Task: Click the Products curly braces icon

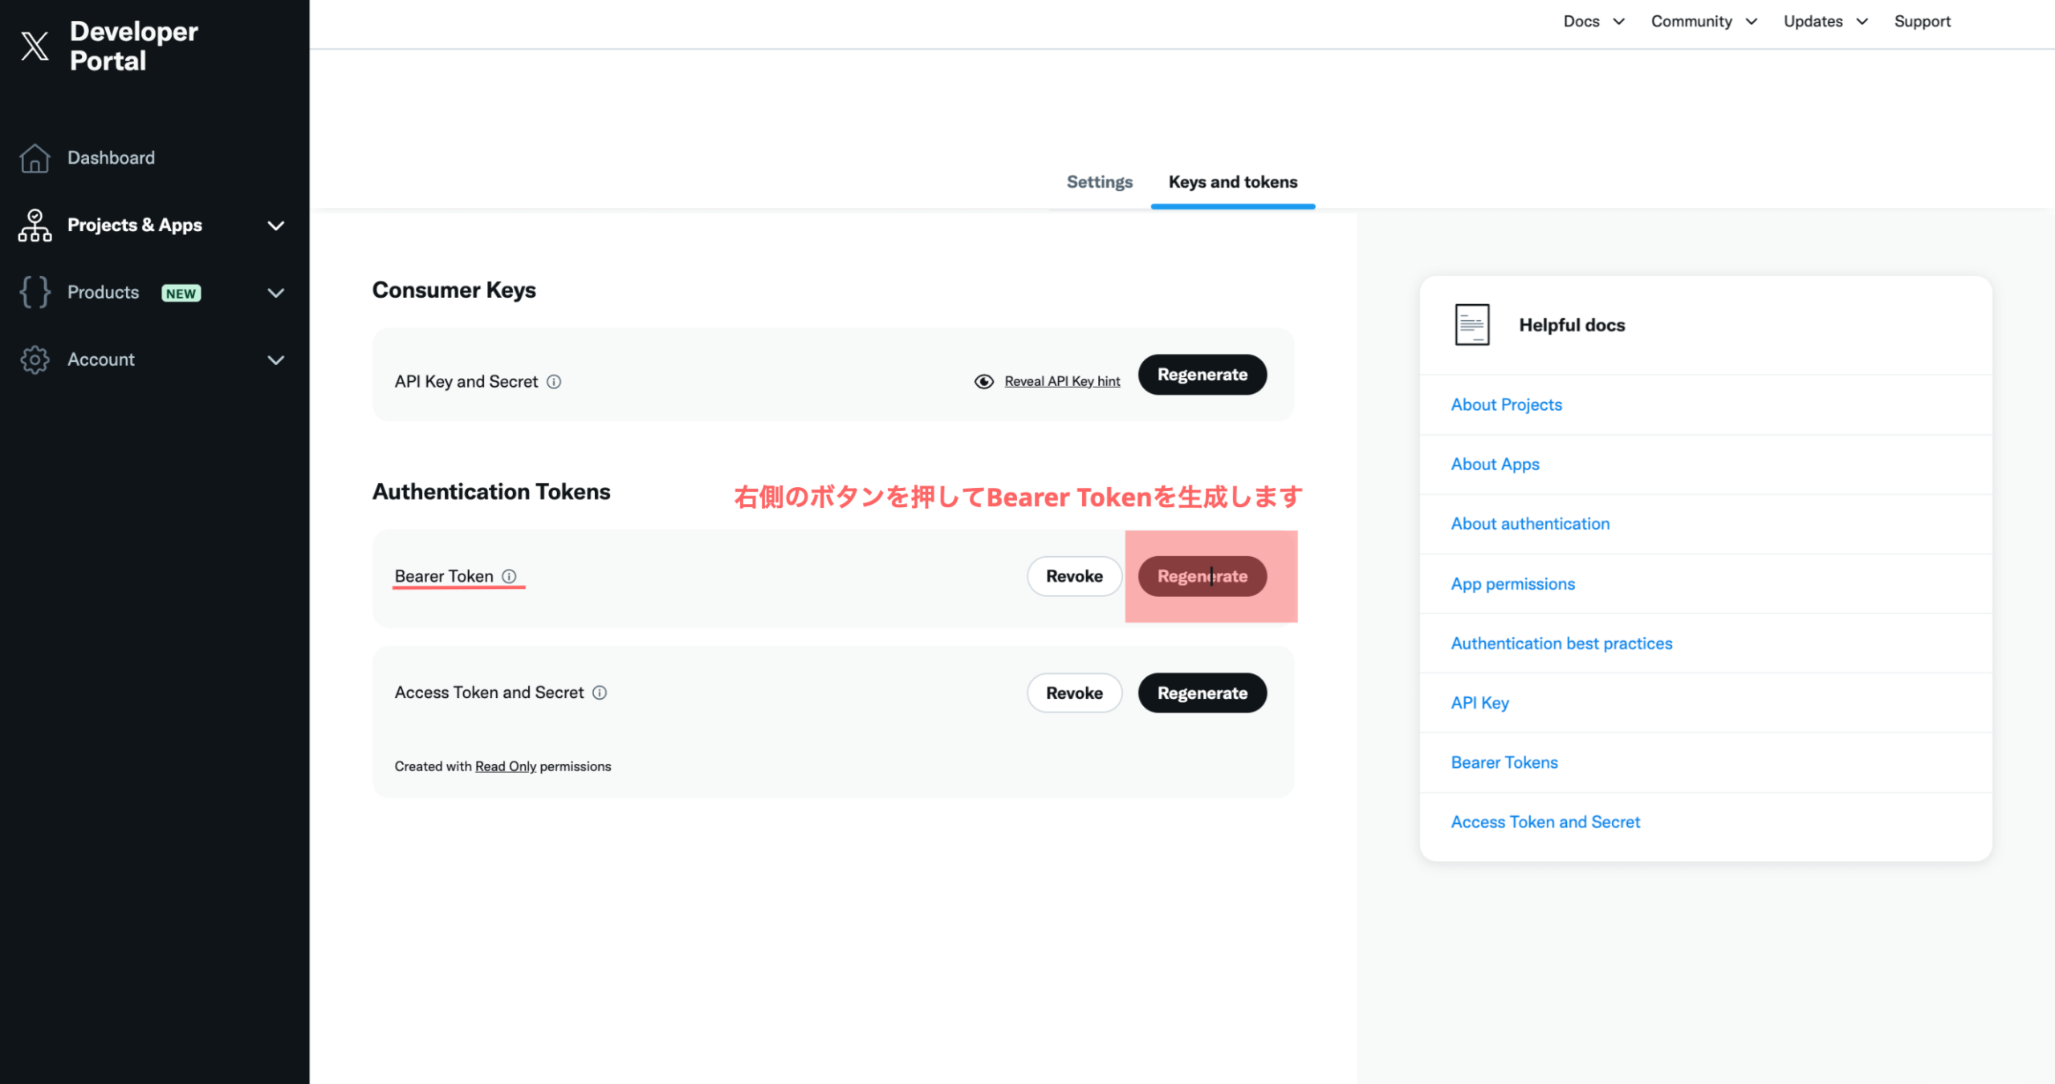Action: click(x=35, y=292)
